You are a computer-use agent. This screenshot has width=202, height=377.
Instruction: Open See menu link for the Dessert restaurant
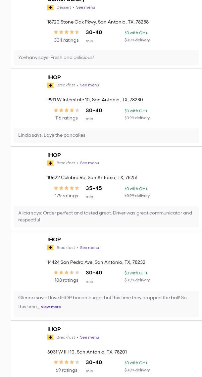85,7
